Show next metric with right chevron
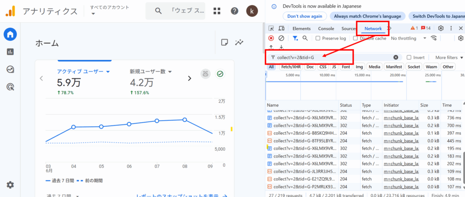The image size is (465, 197). pos(190,78)
